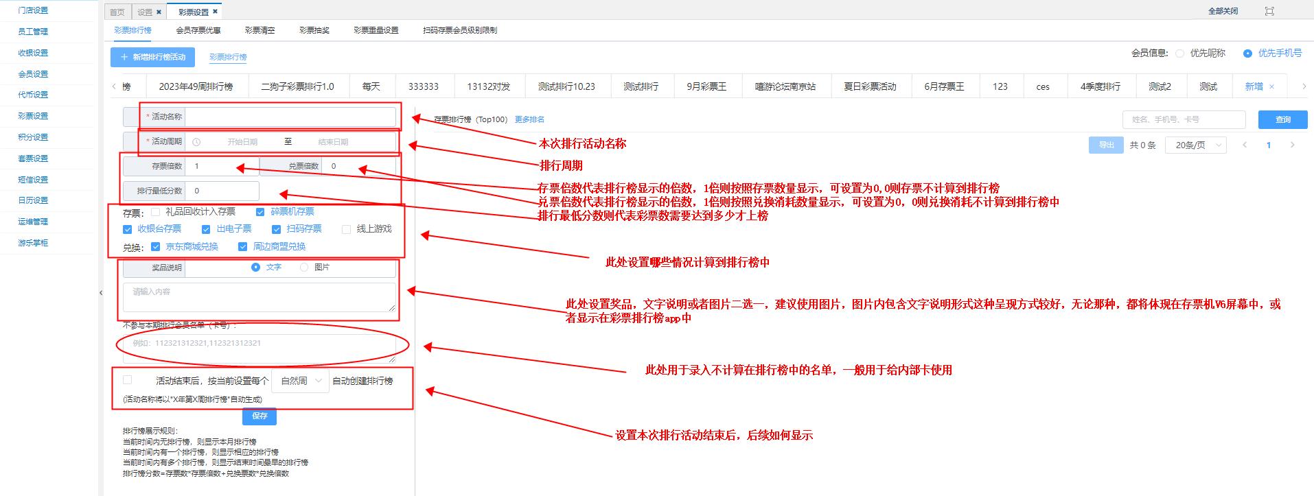Screen dimensions: 1314x496
Task: Select 文字 prize description radio
Action: tap(255, 268)
